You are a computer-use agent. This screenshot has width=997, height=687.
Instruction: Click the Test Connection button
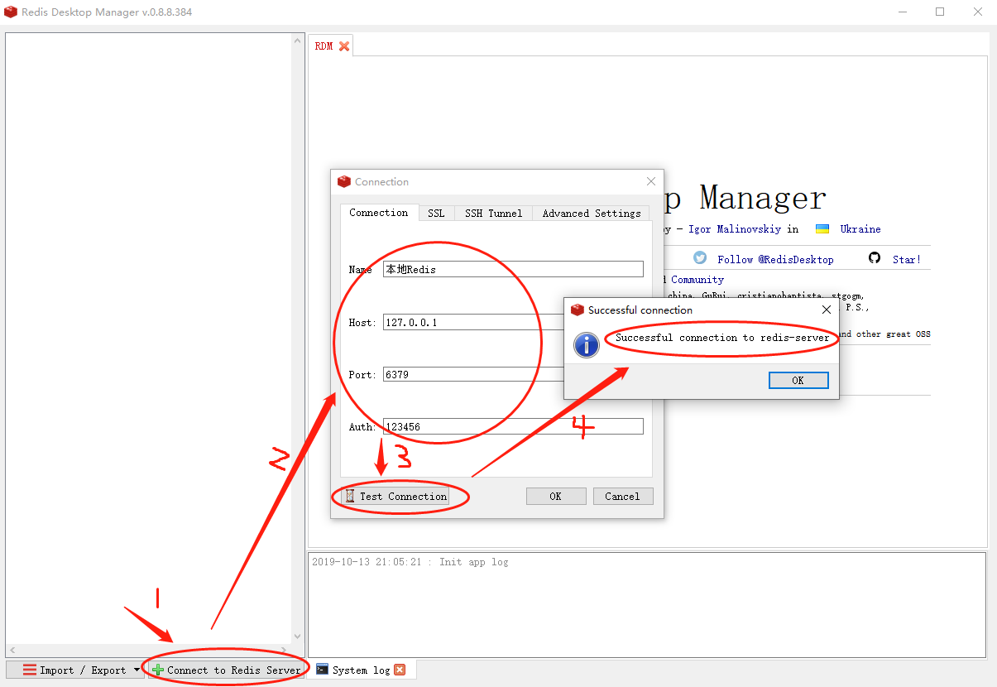395,496
